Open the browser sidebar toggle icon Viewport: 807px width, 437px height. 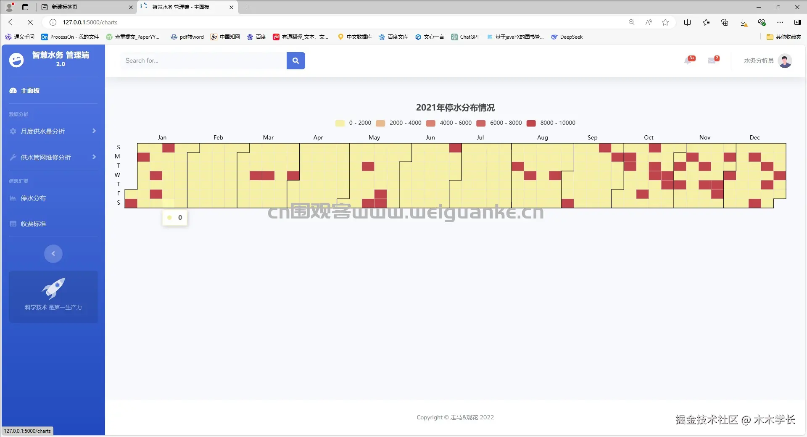(797, 22)
